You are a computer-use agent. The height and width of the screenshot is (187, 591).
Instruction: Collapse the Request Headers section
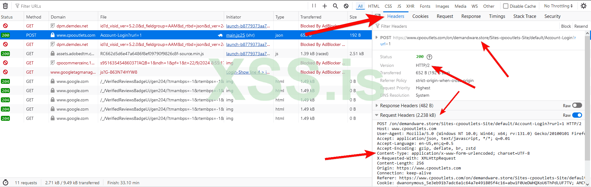pos(376,115)
